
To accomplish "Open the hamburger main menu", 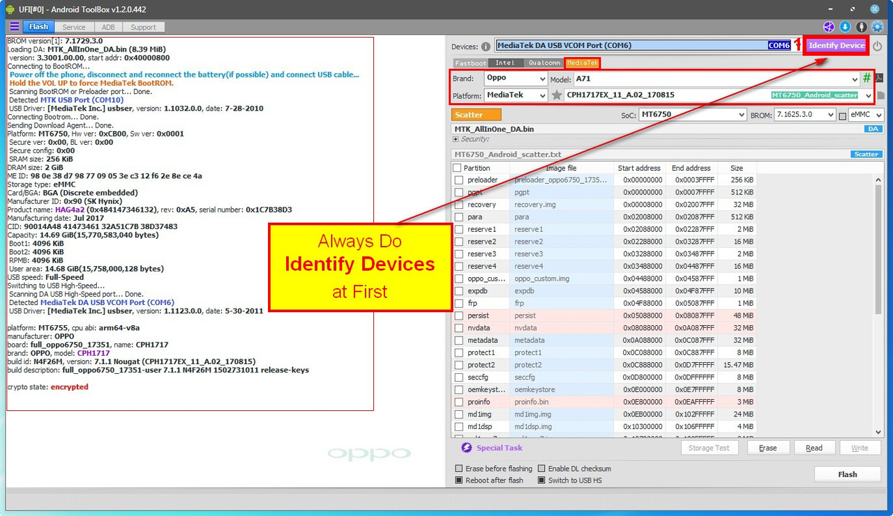I will (x=15, y=26).
